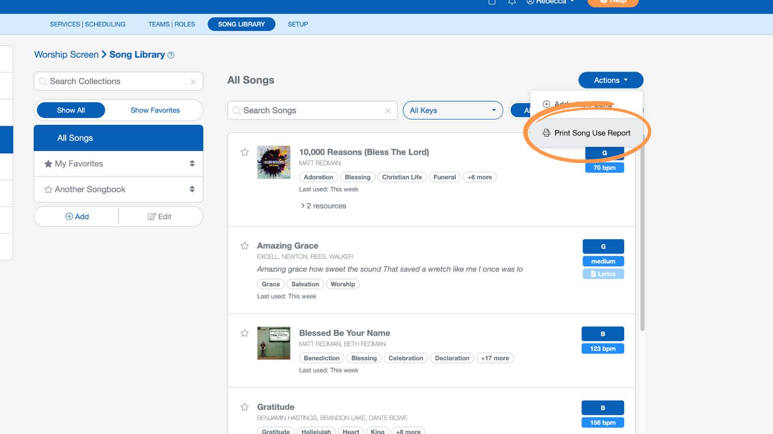Click the medium tempo badge

[x=603, y=261]
